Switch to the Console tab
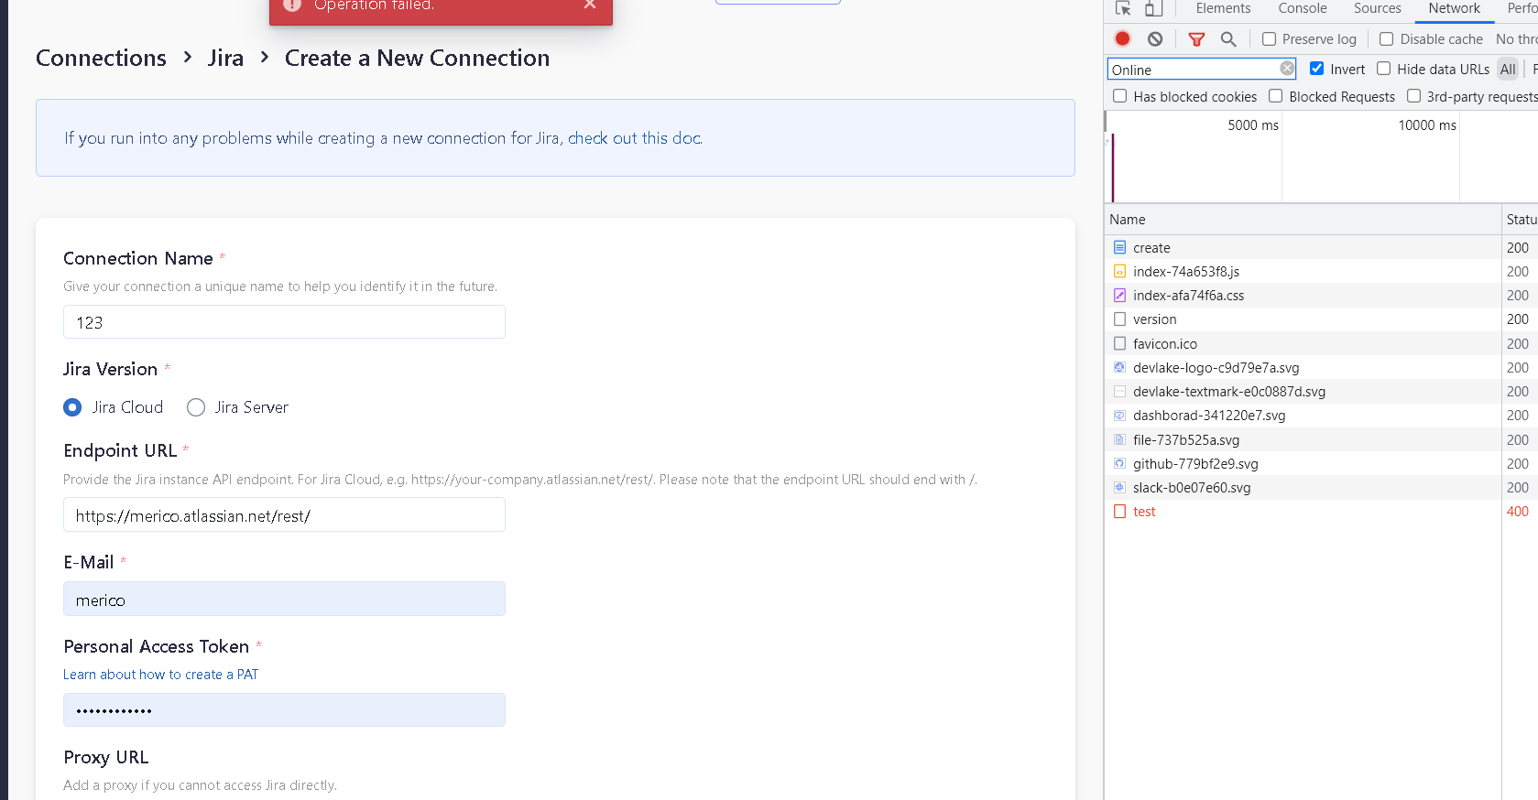Screen dimensions: 1538x800 click(1303, 8)
